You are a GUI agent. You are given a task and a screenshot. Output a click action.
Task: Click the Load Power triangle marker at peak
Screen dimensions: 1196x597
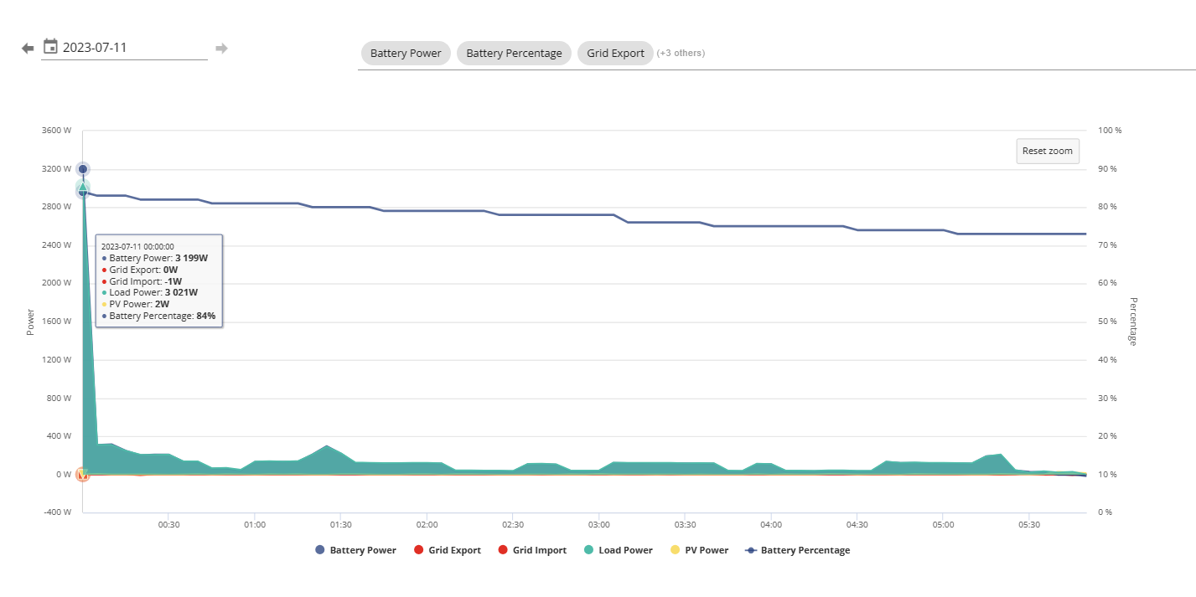coord(82,188)
